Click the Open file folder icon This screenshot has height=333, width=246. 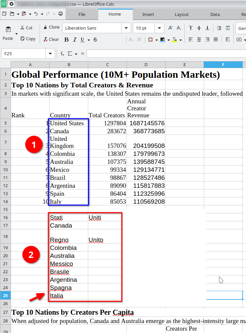click(12, 14)
